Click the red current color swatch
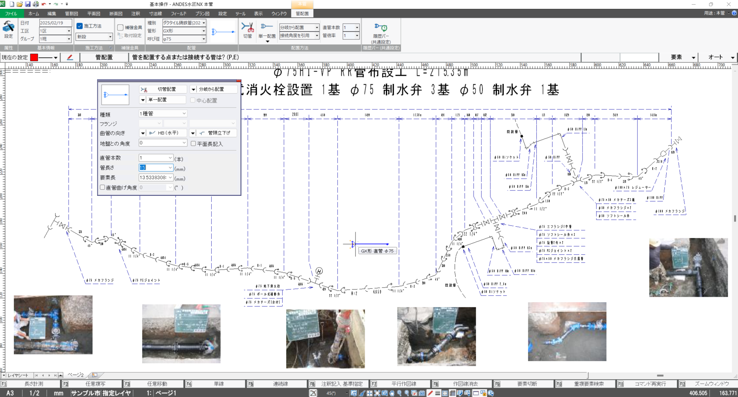Screen dimensions: 738x397 click(34, 57)
